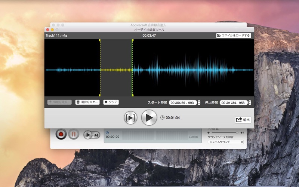Click the small play button in the recorder window

click(x=88, y=135)
